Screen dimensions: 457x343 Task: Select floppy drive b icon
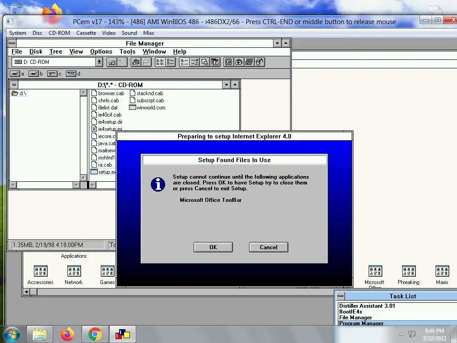[33, 74]
